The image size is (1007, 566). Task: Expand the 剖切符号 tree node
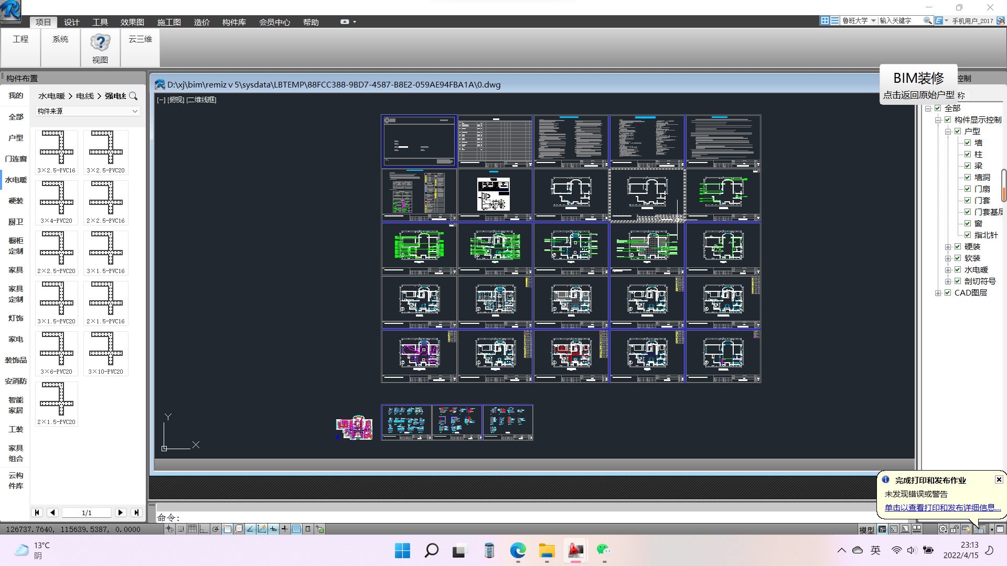coord(948,281)
